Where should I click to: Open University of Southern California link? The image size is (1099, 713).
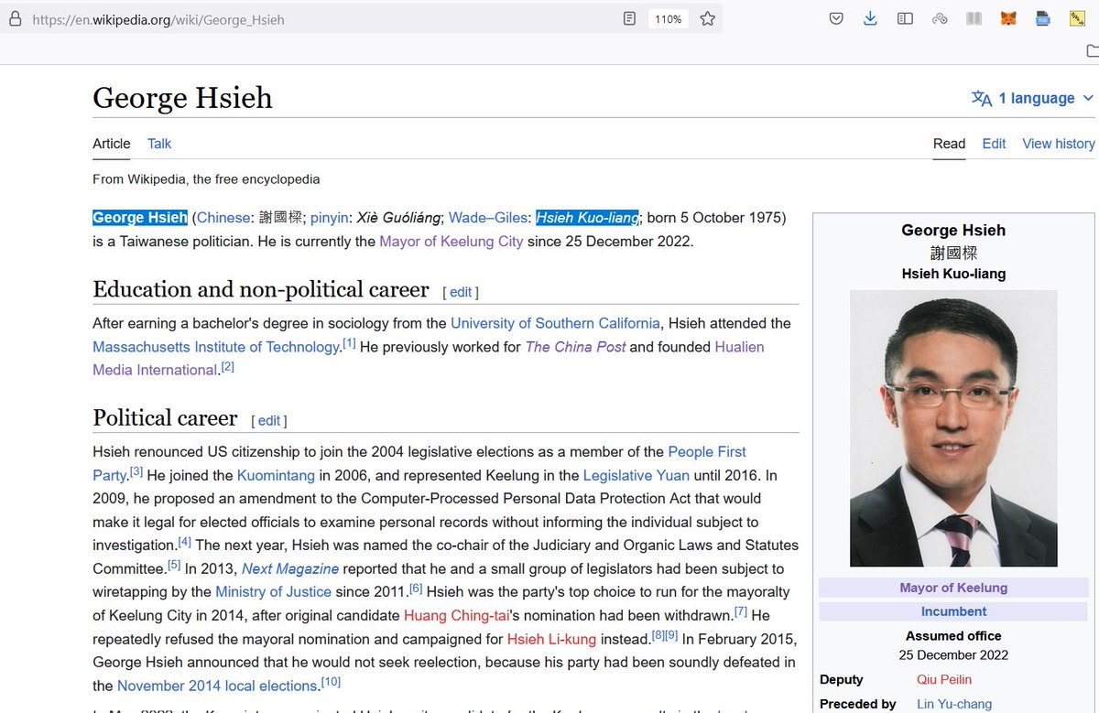coord(555,323)
